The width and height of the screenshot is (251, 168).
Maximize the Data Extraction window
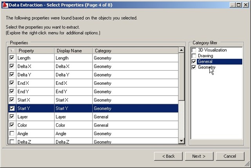click(x=239, y=5)
